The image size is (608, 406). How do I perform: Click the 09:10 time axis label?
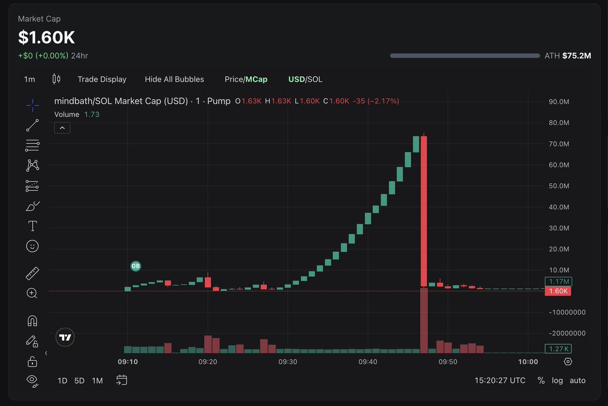click(x=128, y=362)
